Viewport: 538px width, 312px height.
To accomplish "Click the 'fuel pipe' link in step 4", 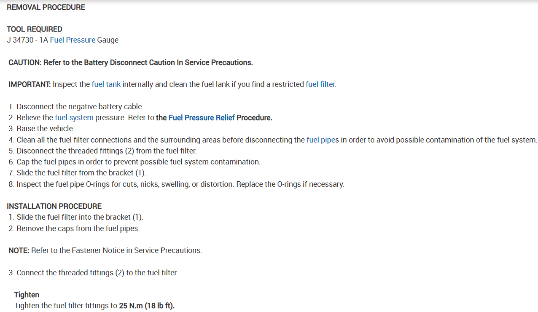I will [321, 140].
